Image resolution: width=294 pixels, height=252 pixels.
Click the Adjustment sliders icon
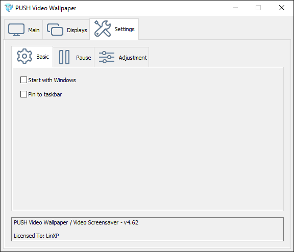click(x=107, y=57)
